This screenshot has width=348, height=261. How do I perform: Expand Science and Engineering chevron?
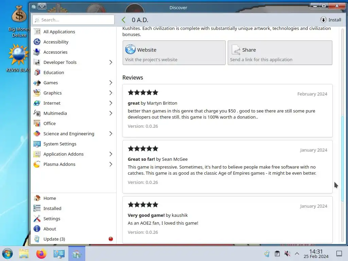[111, 134]
